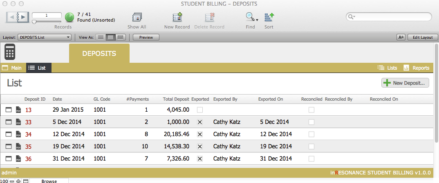Expand the search field magnifier menu

(x=351, y=17)
